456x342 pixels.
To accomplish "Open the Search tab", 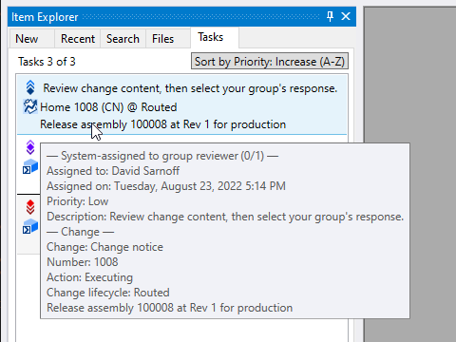I will point(123,39).
